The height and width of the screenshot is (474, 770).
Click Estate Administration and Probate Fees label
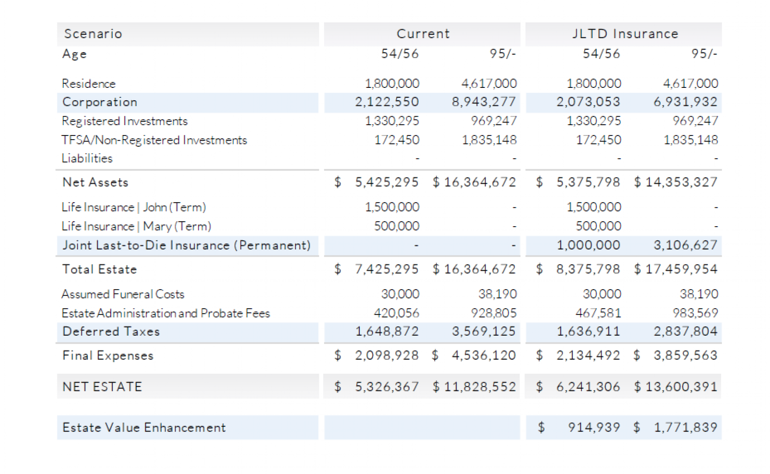pos(166,313)
